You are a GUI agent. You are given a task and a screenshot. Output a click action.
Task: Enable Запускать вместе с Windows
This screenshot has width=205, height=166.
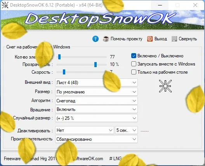point(134,64)
